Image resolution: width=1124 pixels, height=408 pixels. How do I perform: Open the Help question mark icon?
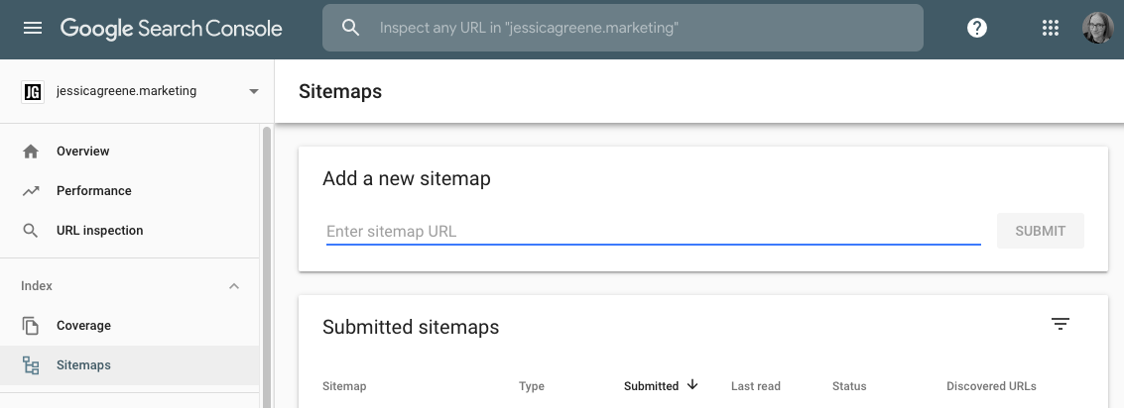coord(977,28)
